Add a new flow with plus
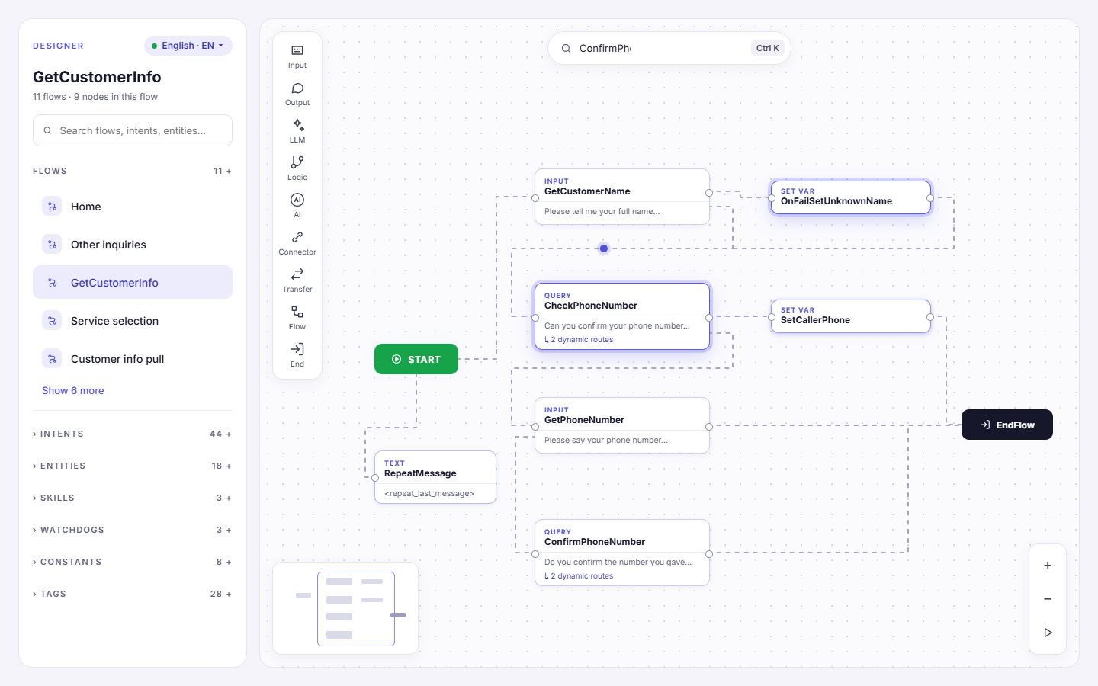 pos(229,171)
